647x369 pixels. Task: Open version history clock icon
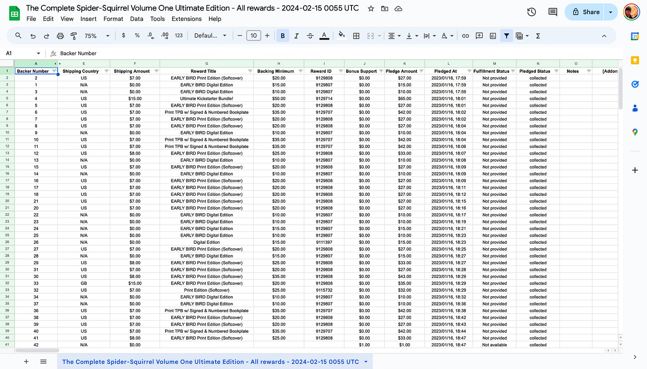tap(531, 12)
